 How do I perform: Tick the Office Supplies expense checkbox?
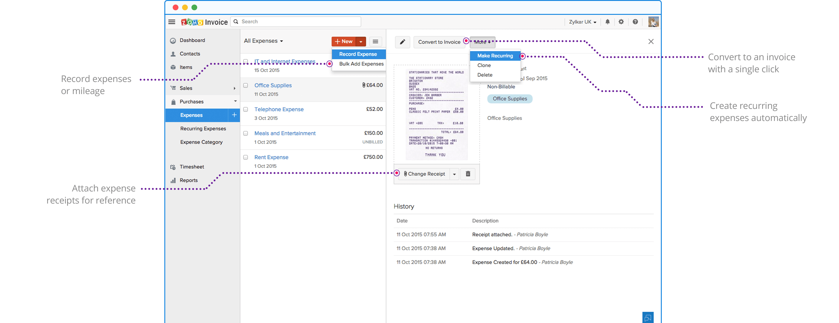coord(246,86)
